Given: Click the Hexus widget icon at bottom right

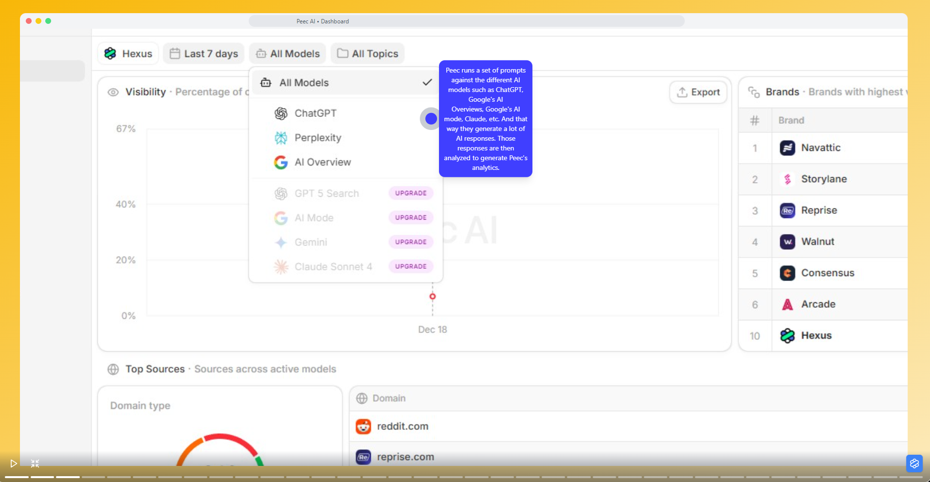Looking at the screenshot, I should pos(914,463).
